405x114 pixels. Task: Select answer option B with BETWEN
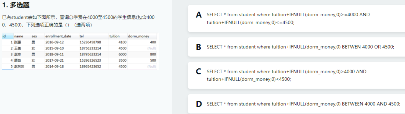[199, 47]
